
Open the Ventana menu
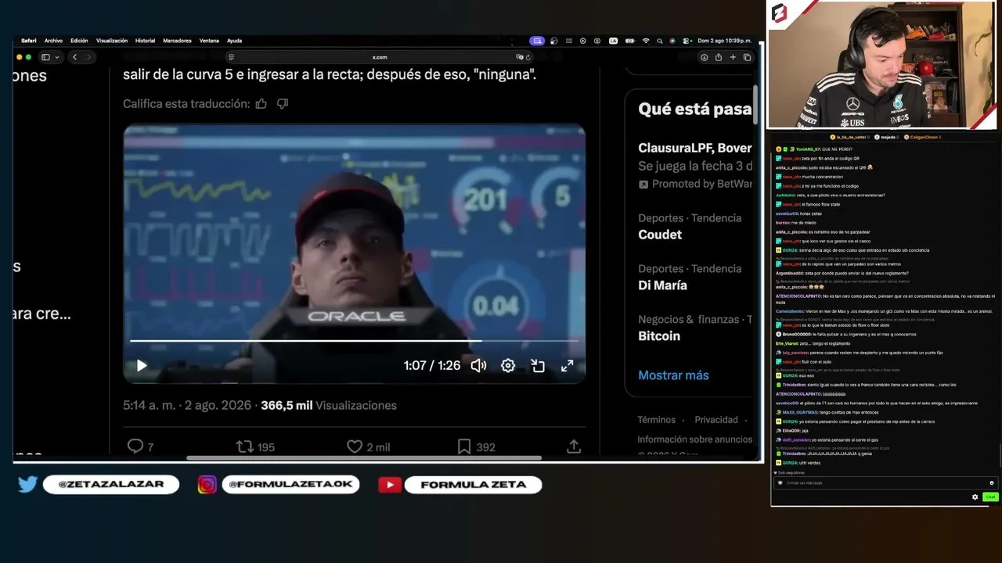[209, 41]
